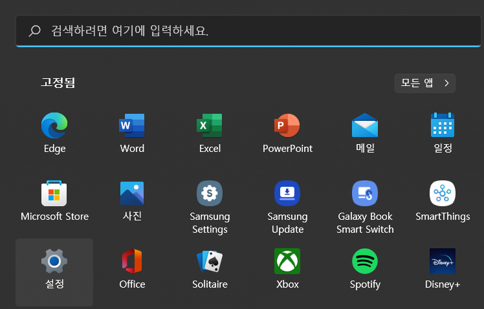Launch Disney+
This screenshot has width=484, height=309.
point(443,269)
